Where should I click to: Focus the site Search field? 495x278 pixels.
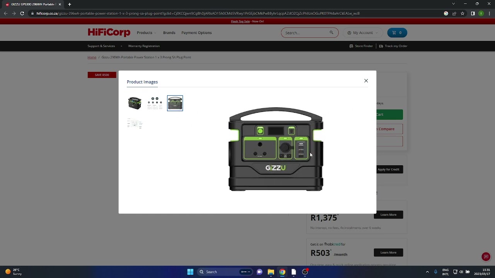(306, 33)
